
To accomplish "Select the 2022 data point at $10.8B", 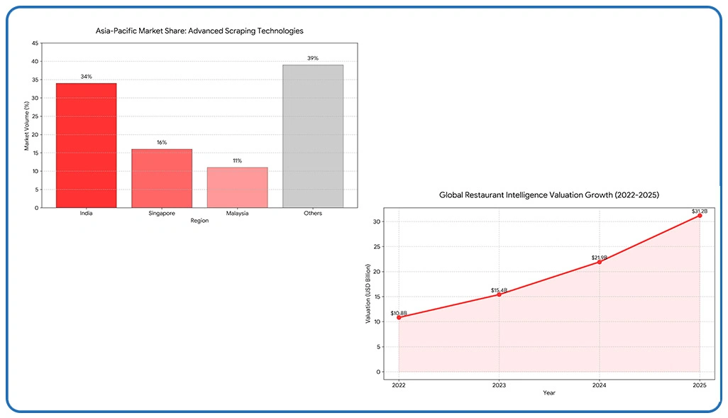I will click(399, 317).
